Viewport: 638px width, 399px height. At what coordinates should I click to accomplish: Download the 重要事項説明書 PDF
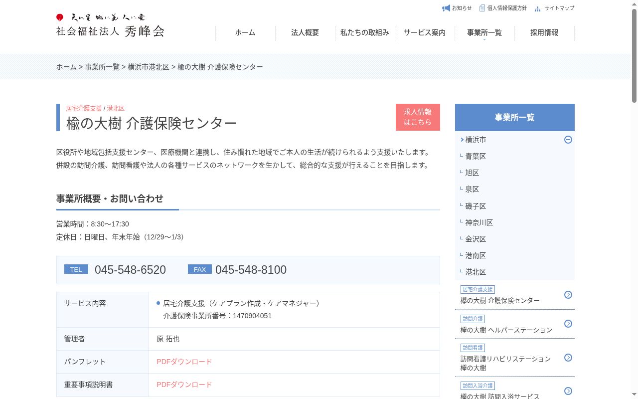pyautogui.click(x=184, y=385)
